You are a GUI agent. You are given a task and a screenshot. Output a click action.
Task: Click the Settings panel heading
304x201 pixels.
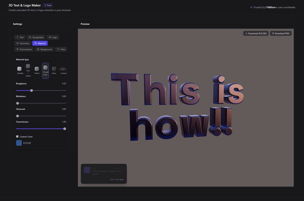coord(17,24)
